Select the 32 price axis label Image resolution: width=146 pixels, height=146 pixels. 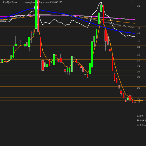138,55
